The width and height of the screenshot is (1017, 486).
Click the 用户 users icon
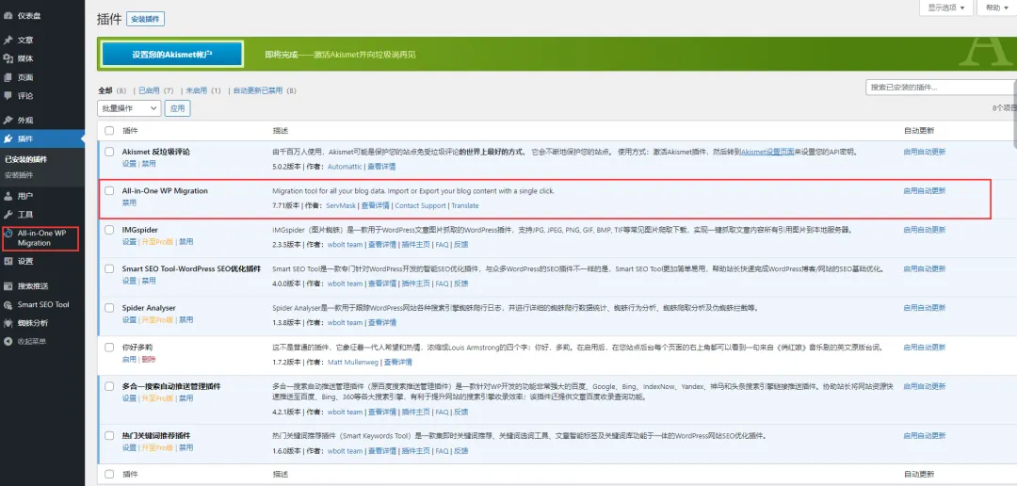pos(8,196)
